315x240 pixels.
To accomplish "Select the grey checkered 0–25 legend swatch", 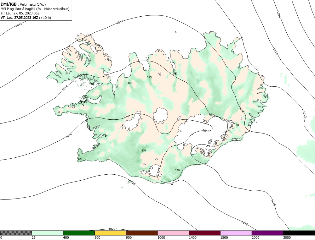I will (x=16, y=233).
